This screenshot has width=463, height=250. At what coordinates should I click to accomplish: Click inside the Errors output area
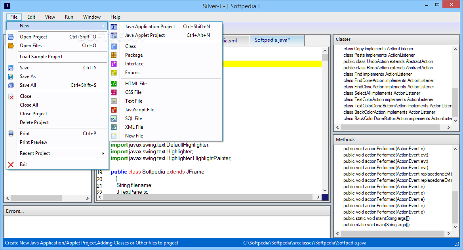(x=166, y=226)
